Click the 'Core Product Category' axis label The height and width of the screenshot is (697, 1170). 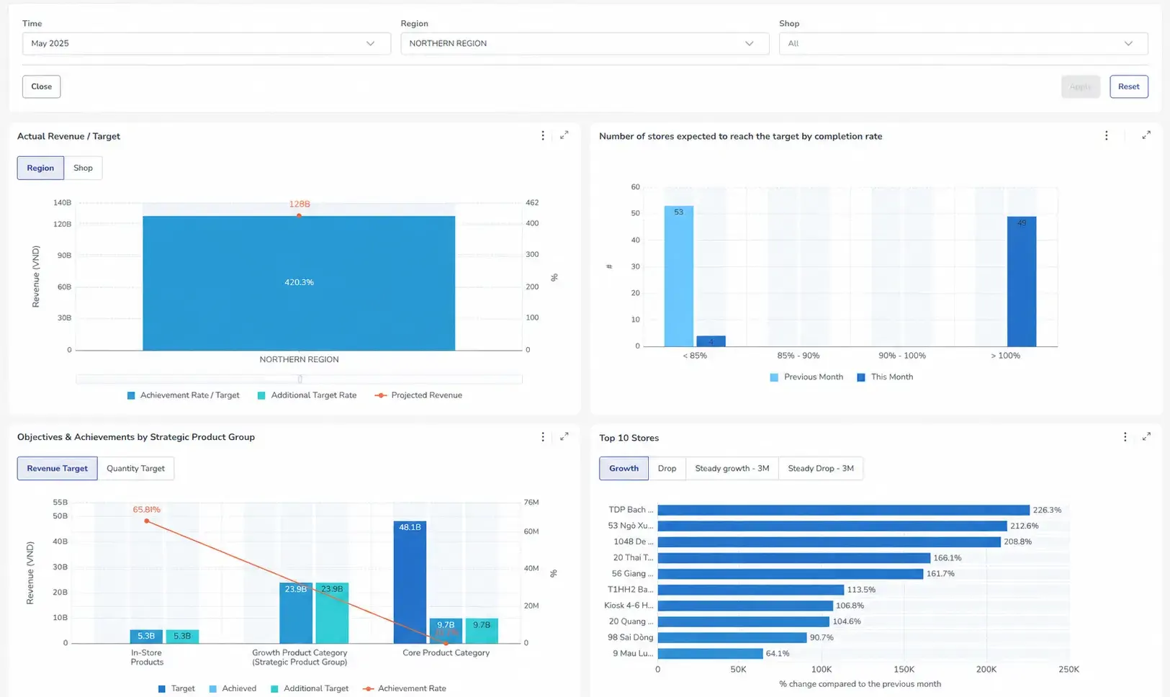[x=446, y=653]
